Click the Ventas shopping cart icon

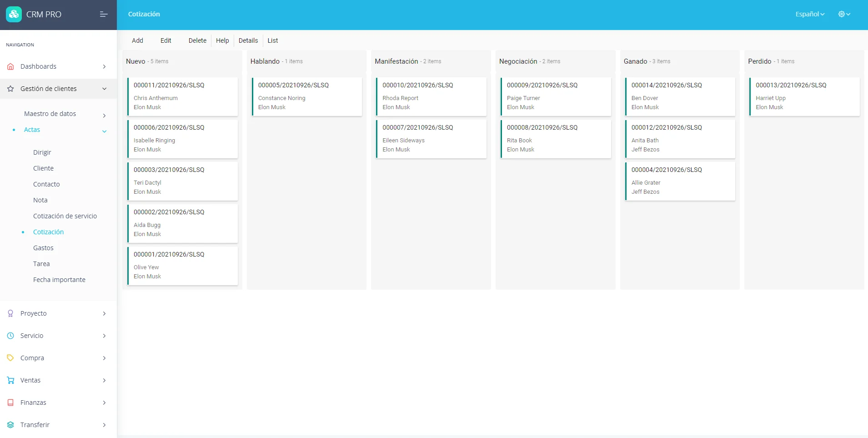10,380
